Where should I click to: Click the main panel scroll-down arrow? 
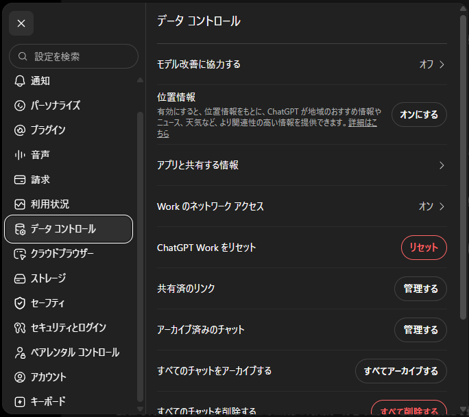463,409
